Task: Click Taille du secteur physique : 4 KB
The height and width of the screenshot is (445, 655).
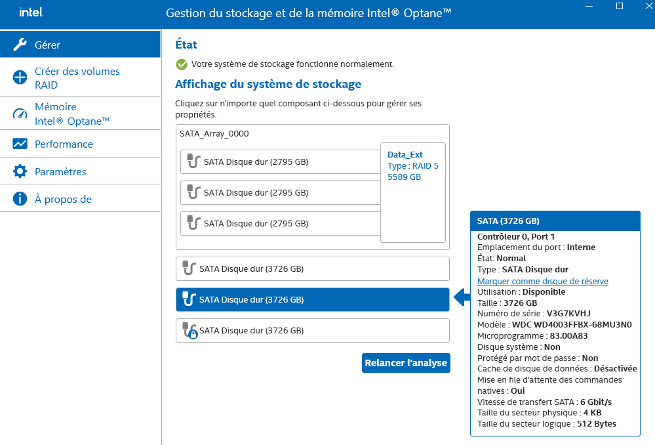Action: pos(540,413)
